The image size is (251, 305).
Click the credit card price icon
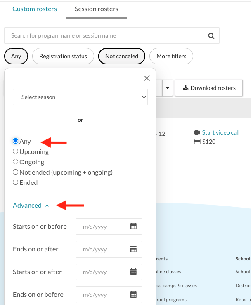click(197, 142)
